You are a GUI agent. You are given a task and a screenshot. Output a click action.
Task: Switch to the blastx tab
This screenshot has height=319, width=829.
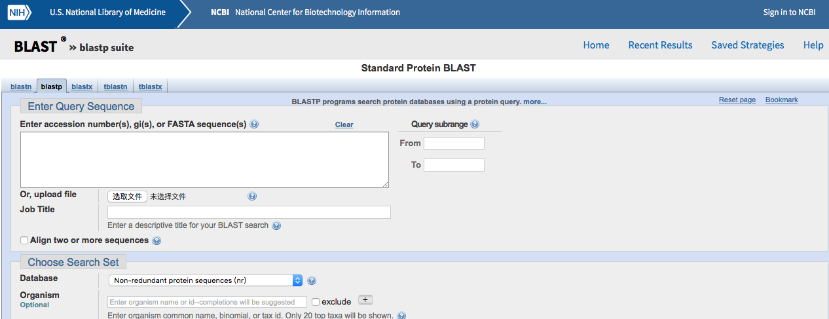(x=82, y=86)
